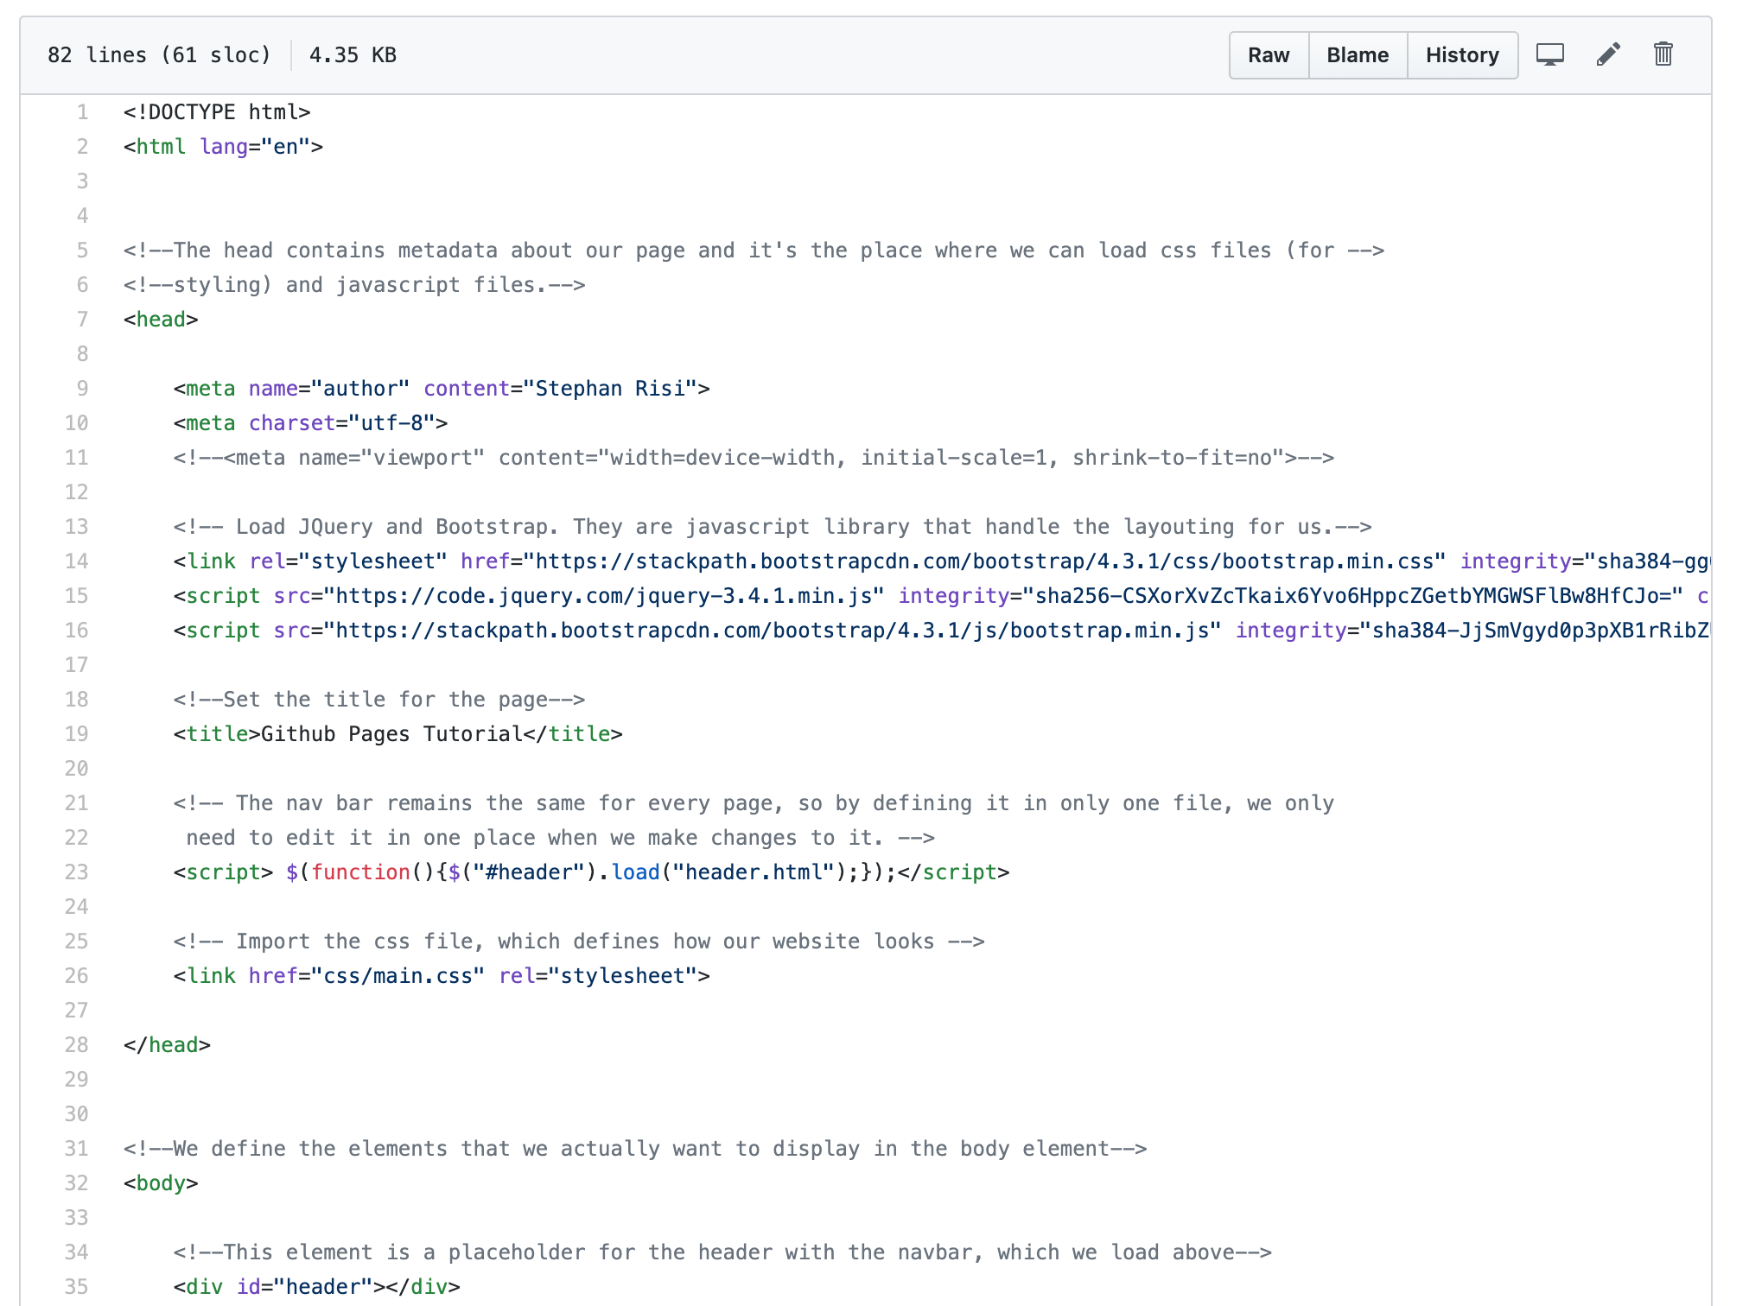Open file in GitHub Desktop icon
The width and height of the screenshot is (1749, 1306).
pyautogui.click(x=1549, y=55)
